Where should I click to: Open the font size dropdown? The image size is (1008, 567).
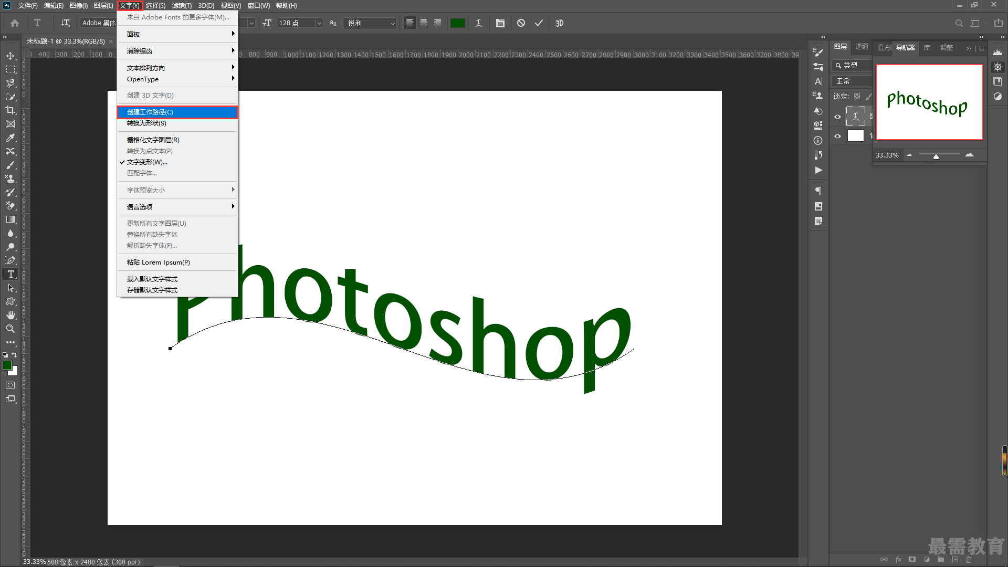click(319, 23)
